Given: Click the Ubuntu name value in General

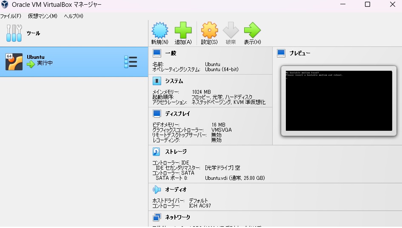Looking at the screenshot, I should (213, 64).
